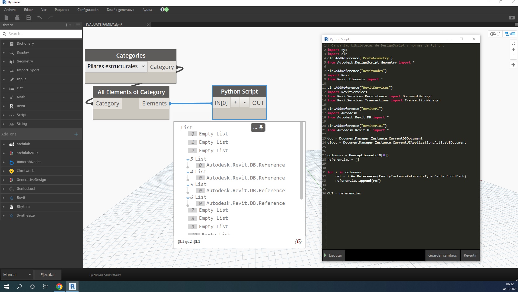Viewport: 518px width, 292px height.
Task: Click the Open file toolbar icon
Action: point(17,18)
